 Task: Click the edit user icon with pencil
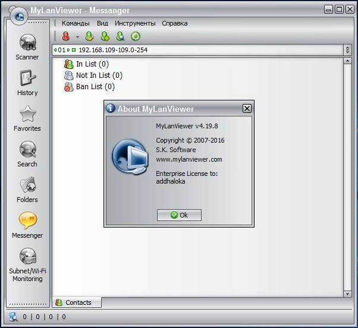pyautogui.click(x=89, y=36)
